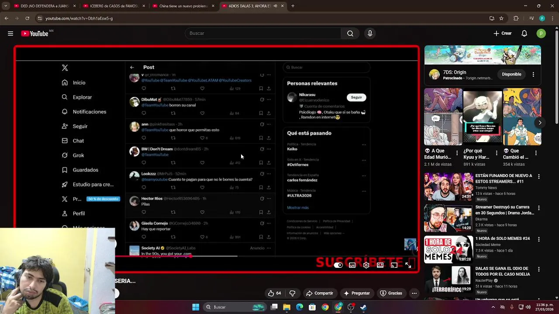Image resolution: width=559 pixels, height=314 pixels.
Task: Bookmark this page with the star
Action: click(501, 18)
